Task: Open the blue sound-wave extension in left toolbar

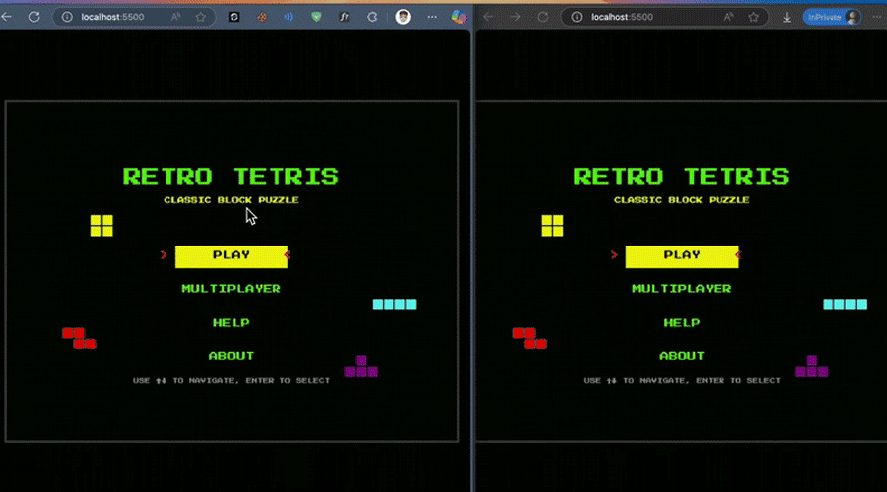Action: [x=289, y=17]
